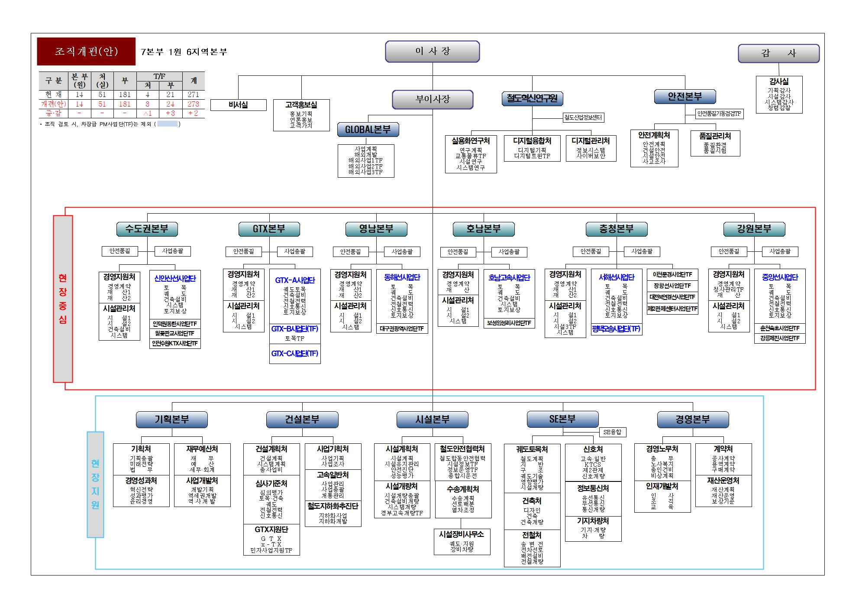Select the 조직개편(안) dark red title block
This screenshot has width=859, height=608.
click(86, 51)
